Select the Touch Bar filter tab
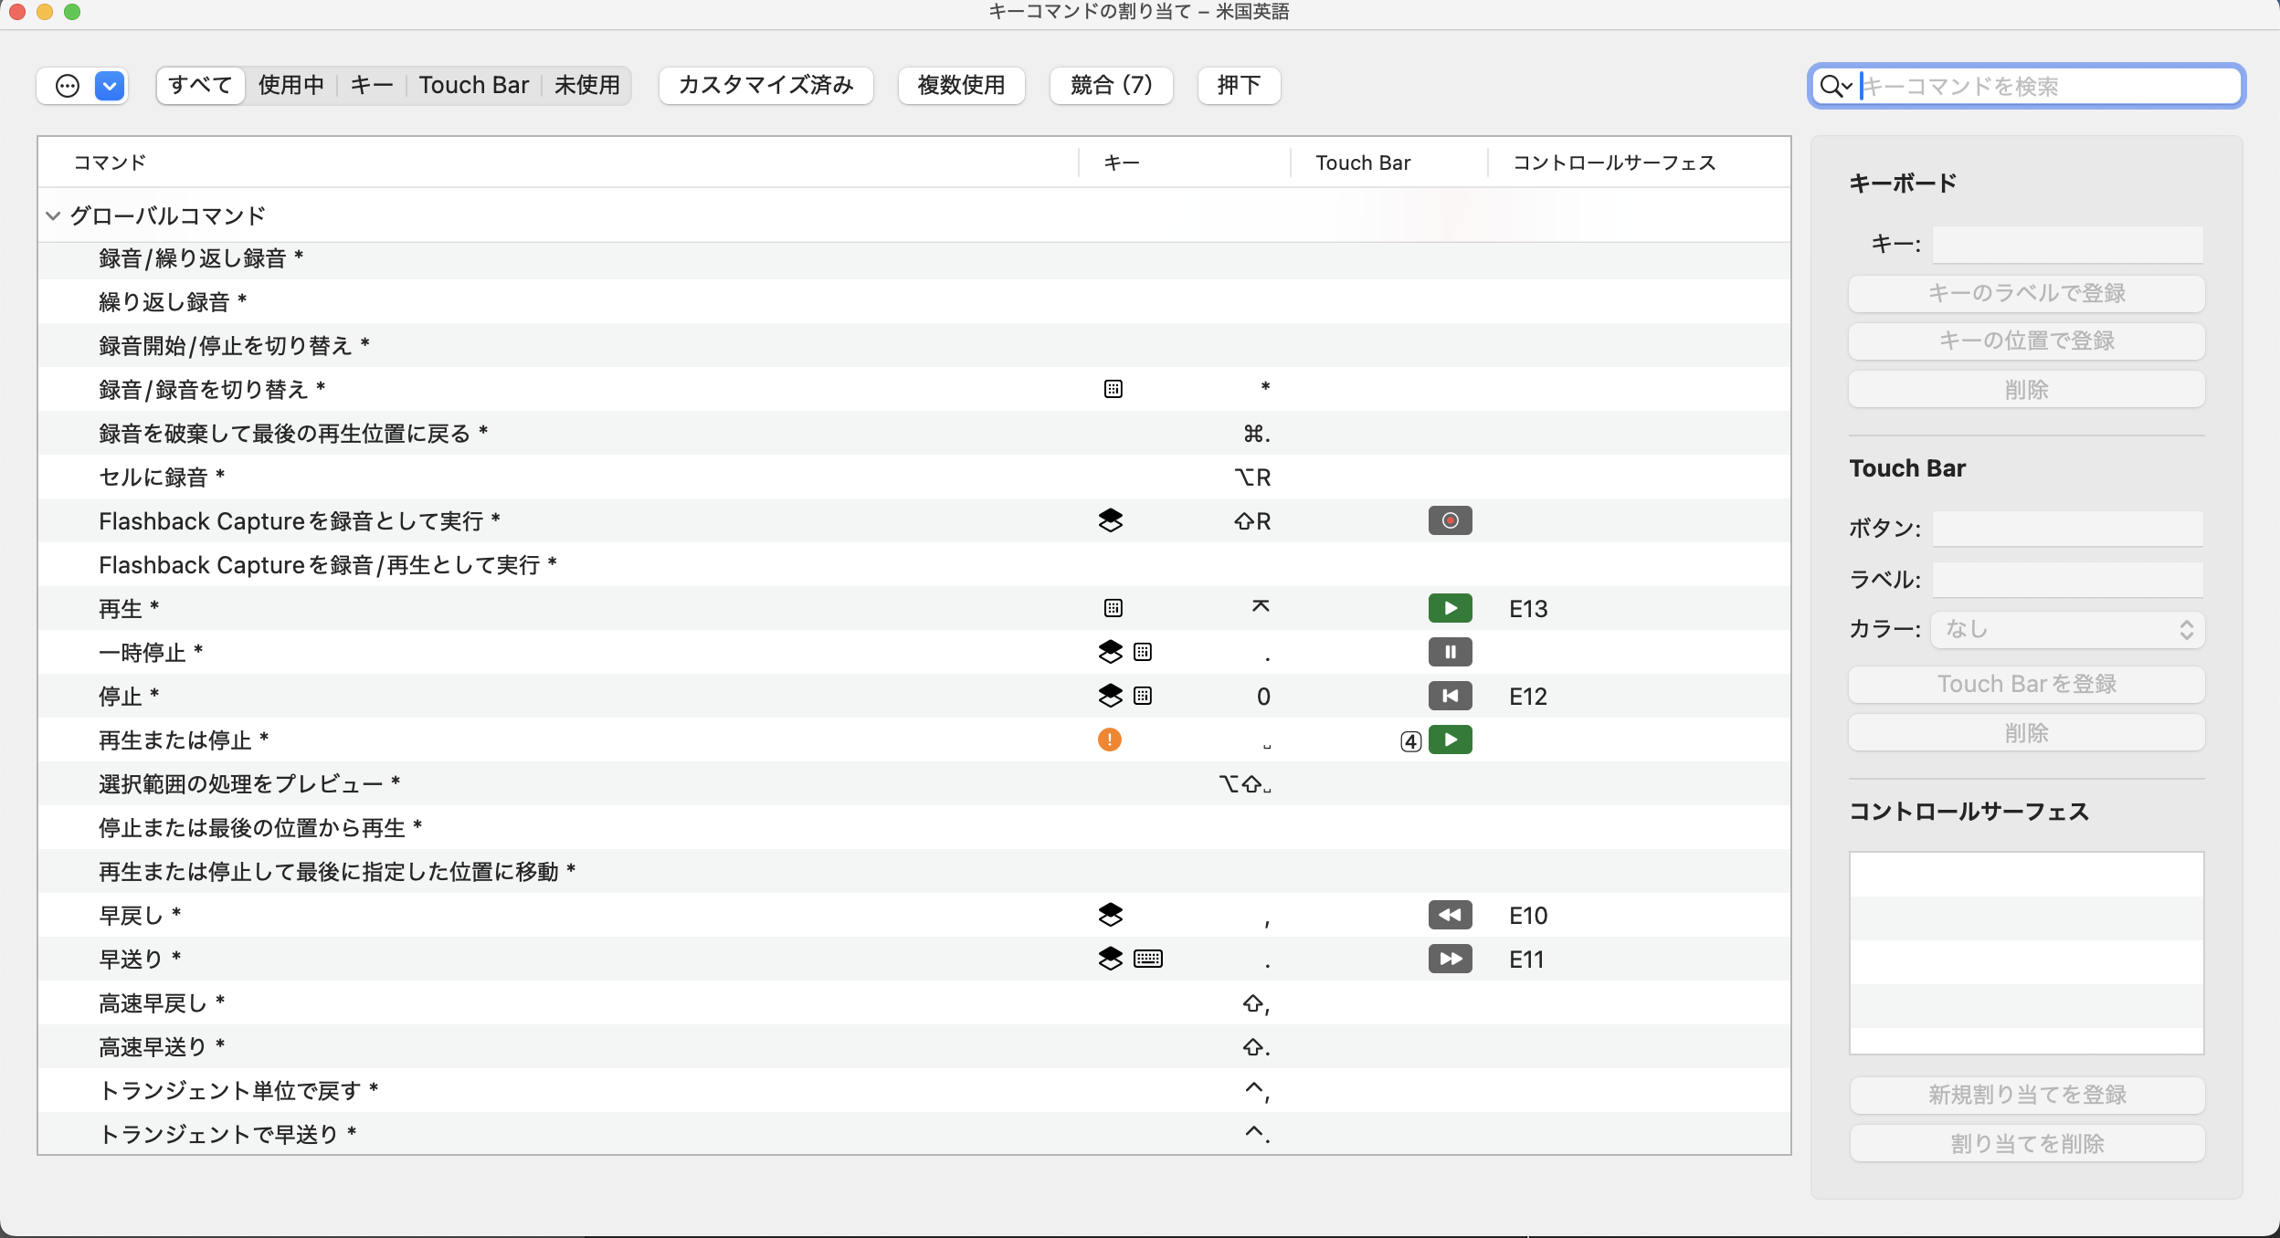The width and height of the screenshot is (2280, 1238). click(x=474, y=86)
